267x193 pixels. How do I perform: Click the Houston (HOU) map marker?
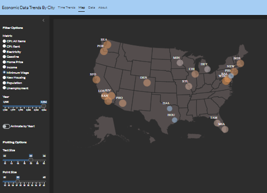pos(175,120)
